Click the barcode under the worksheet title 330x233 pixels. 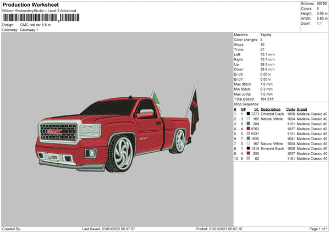40,18
